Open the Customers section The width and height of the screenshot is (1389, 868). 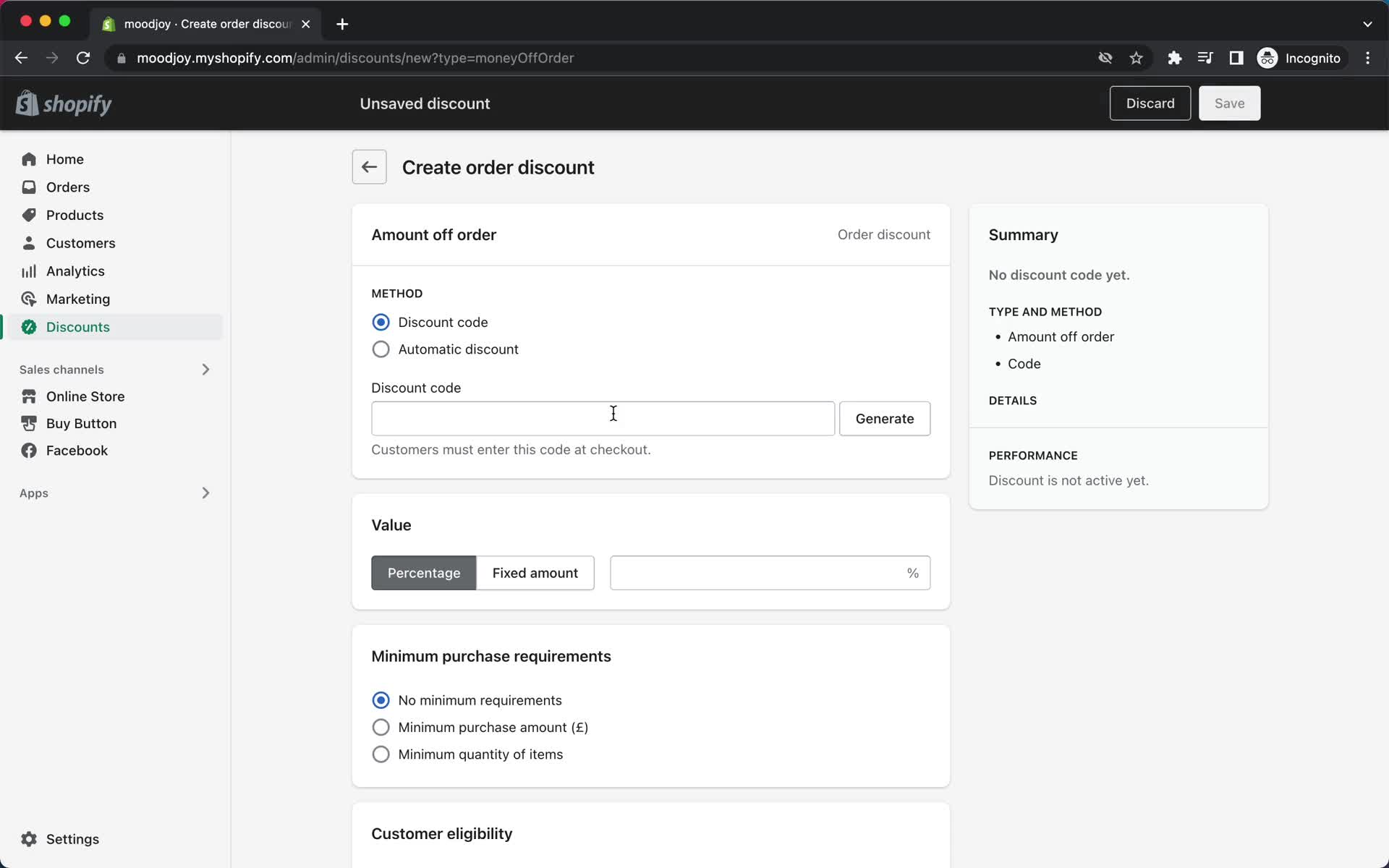coord(81,243)
